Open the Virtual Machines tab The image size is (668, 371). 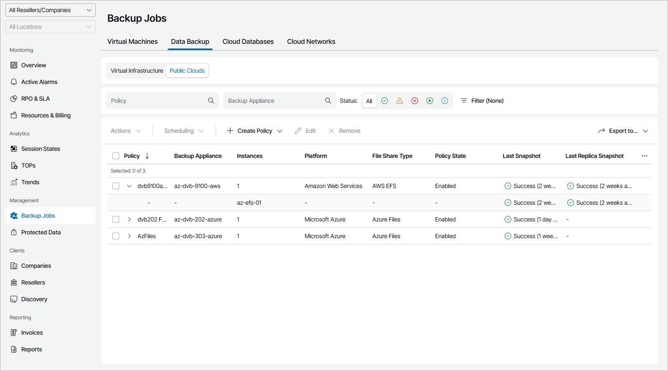133,41
